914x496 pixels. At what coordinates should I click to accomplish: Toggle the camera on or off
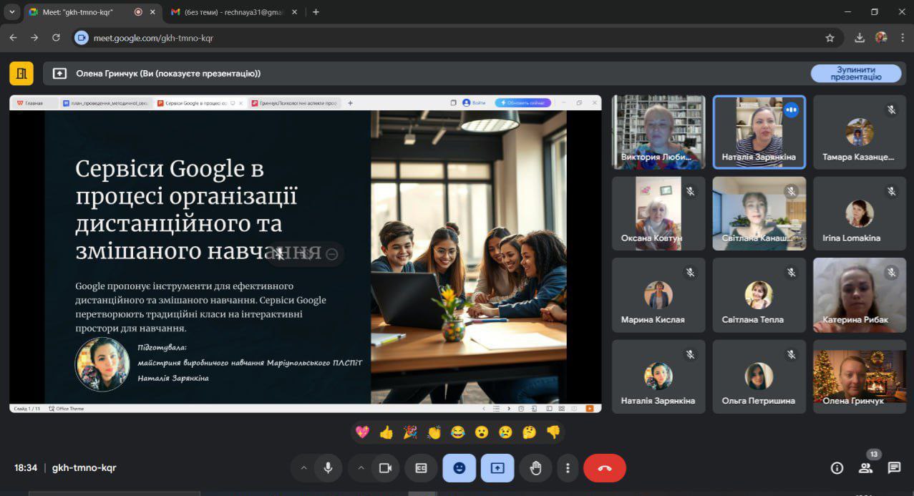pos(385,468)
